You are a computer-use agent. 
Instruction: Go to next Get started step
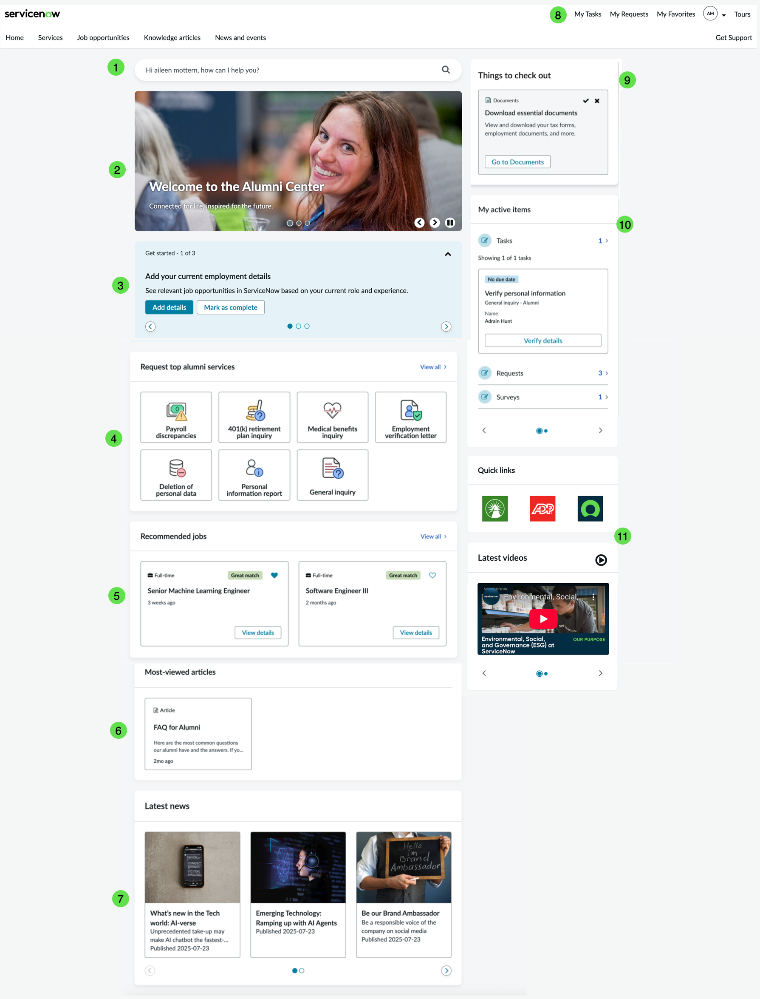446,326
